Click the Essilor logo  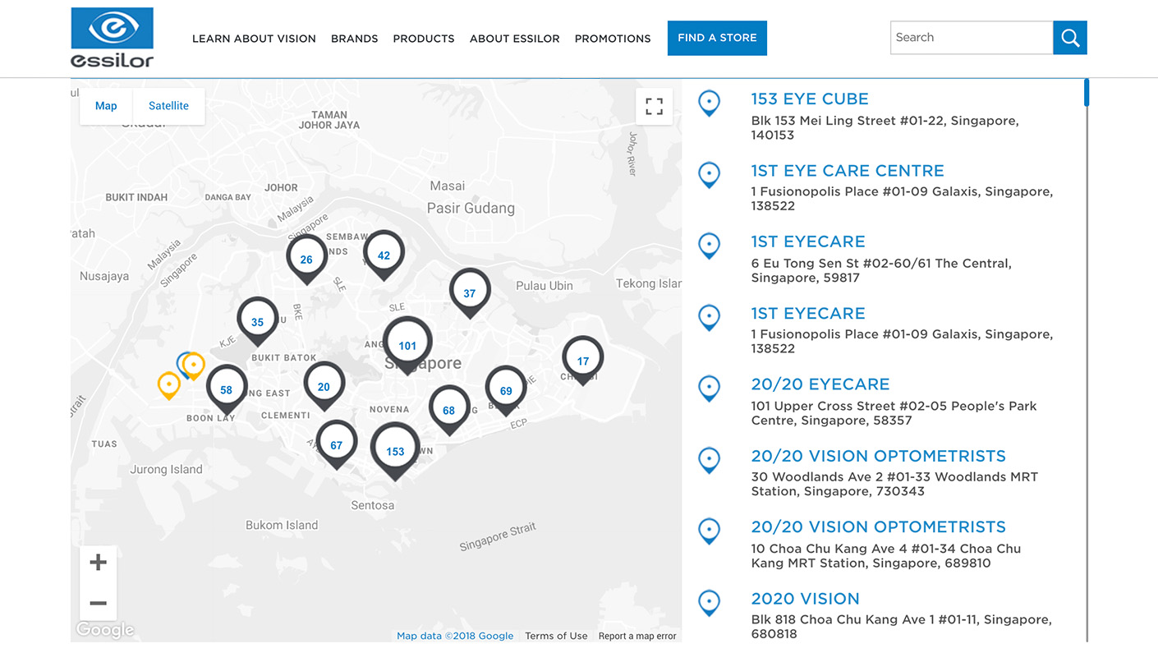point(112,38)
